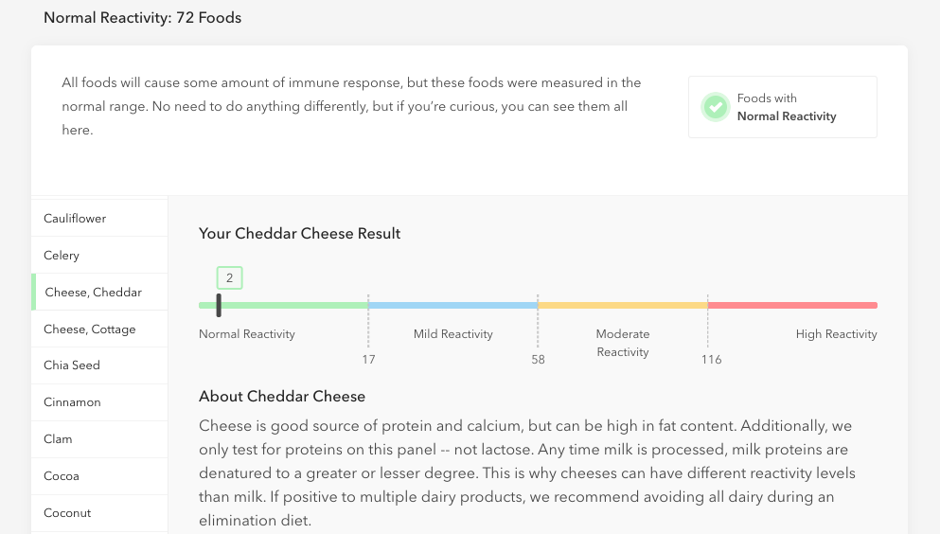940x534 pixels.
Task: Select Cauliflower in the food list
Action: click(x=99, y=218)
